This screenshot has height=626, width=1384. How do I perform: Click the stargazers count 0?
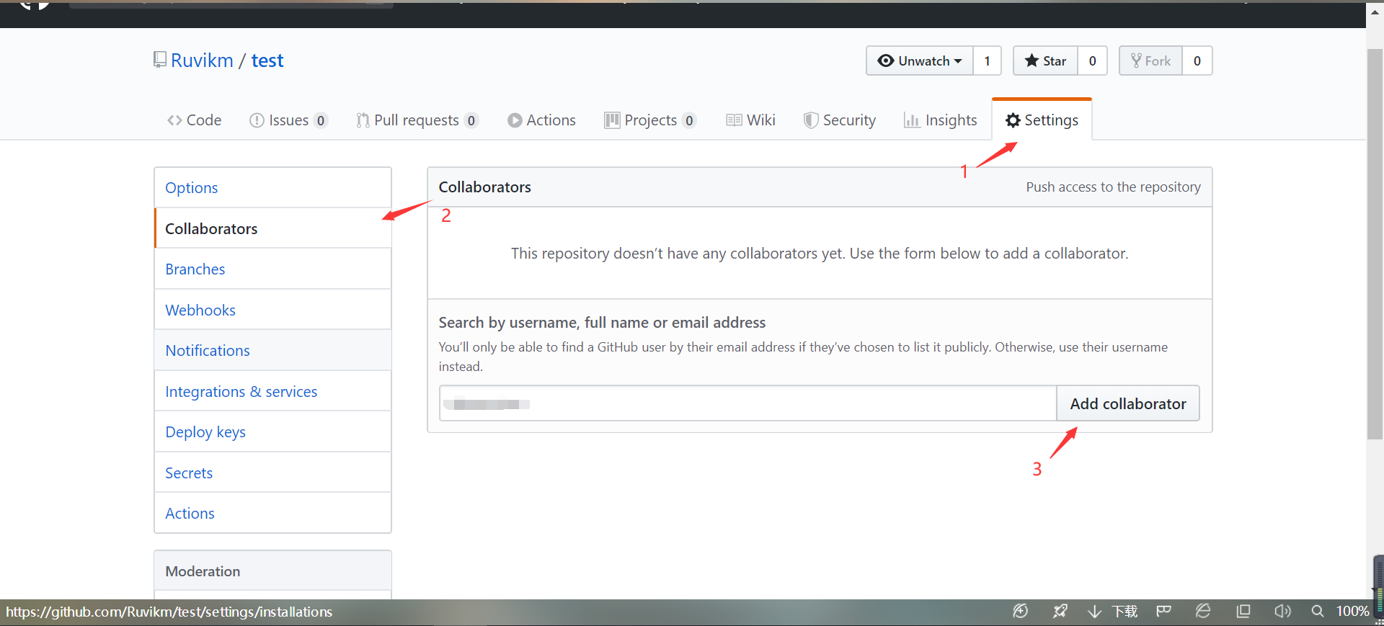click(1092, 61)
